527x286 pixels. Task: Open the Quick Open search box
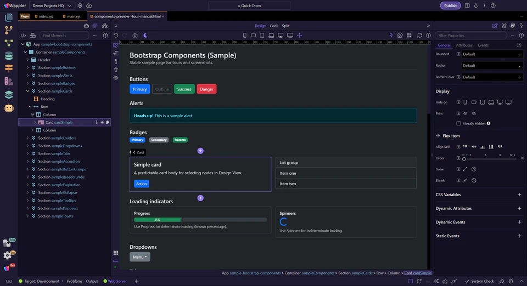249,5
